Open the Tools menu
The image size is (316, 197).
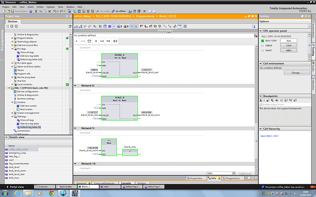point(60,7)
